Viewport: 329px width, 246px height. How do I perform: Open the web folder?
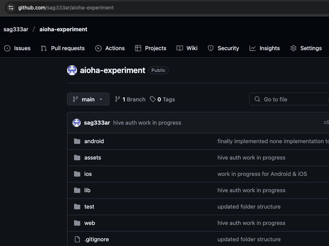(x=90, y=223)
